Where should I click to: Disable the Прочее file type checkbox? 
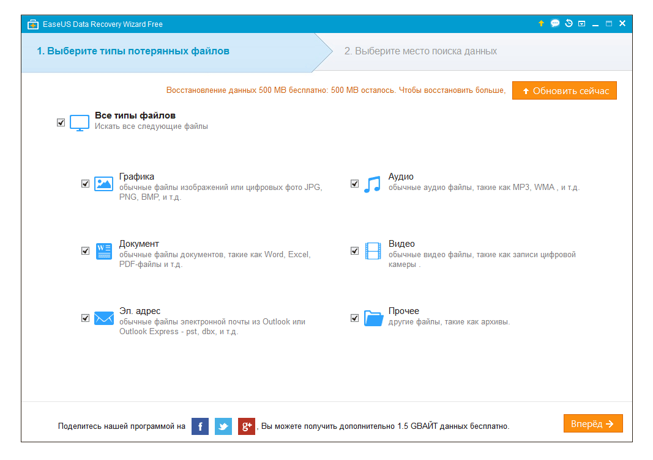(354, 318)
